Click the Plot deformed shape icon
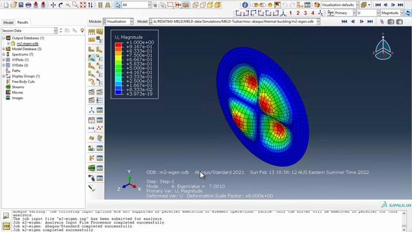Image resolution: width=412 pixels, height=232 pixels. [x=99, y=49]
